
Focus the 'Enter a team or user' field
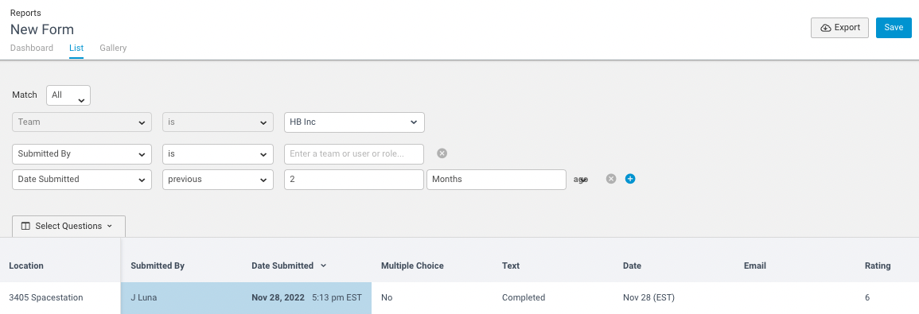coord(354,154)
